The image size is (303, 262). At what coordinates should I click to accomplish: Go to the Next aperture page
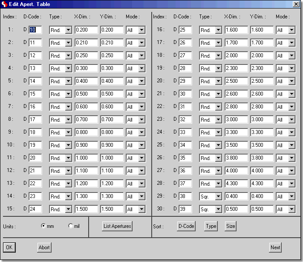[275, 247]
